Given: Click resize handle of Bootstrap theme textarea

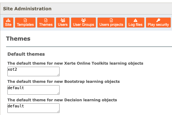Looking at the screenshot, I should pyautogui.click(x=58, y=93).
